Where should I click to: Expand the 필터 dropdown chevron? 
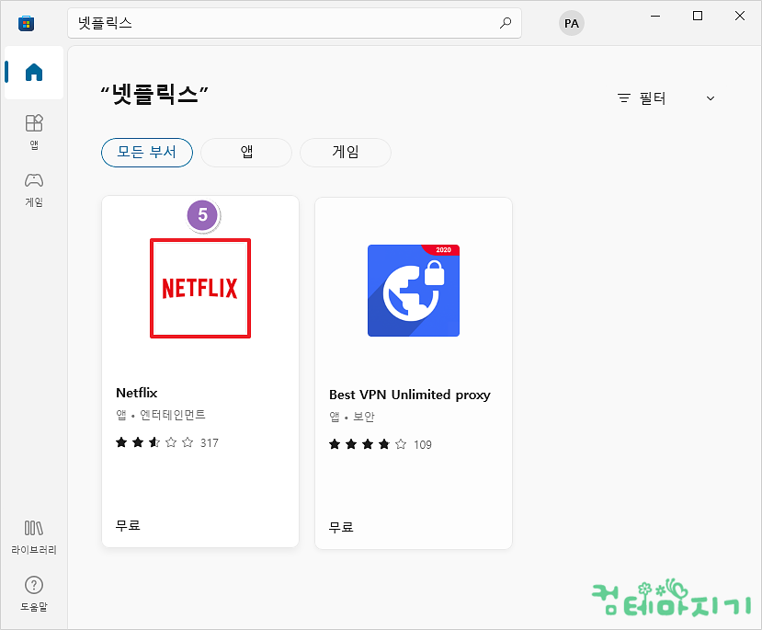(711, 98)
